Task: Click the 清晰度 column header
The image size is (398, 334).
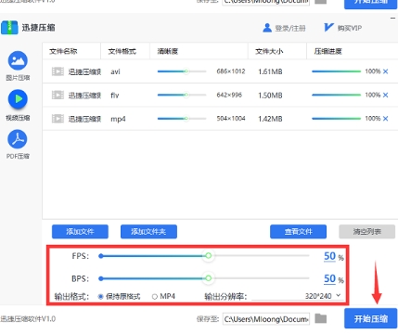Action: pos(167,51)
